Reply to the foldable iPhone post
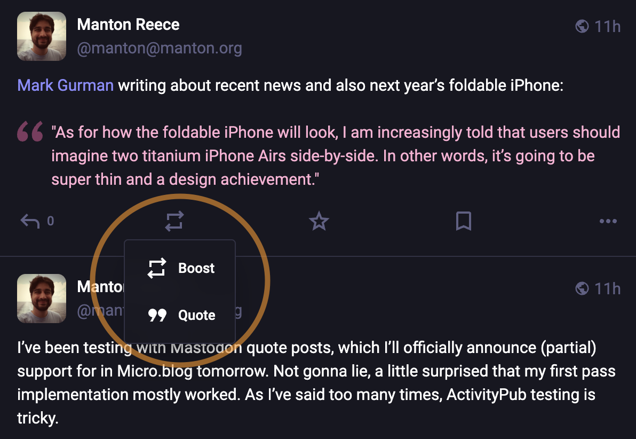The image size is (636, 439). (x=30, y=221)
